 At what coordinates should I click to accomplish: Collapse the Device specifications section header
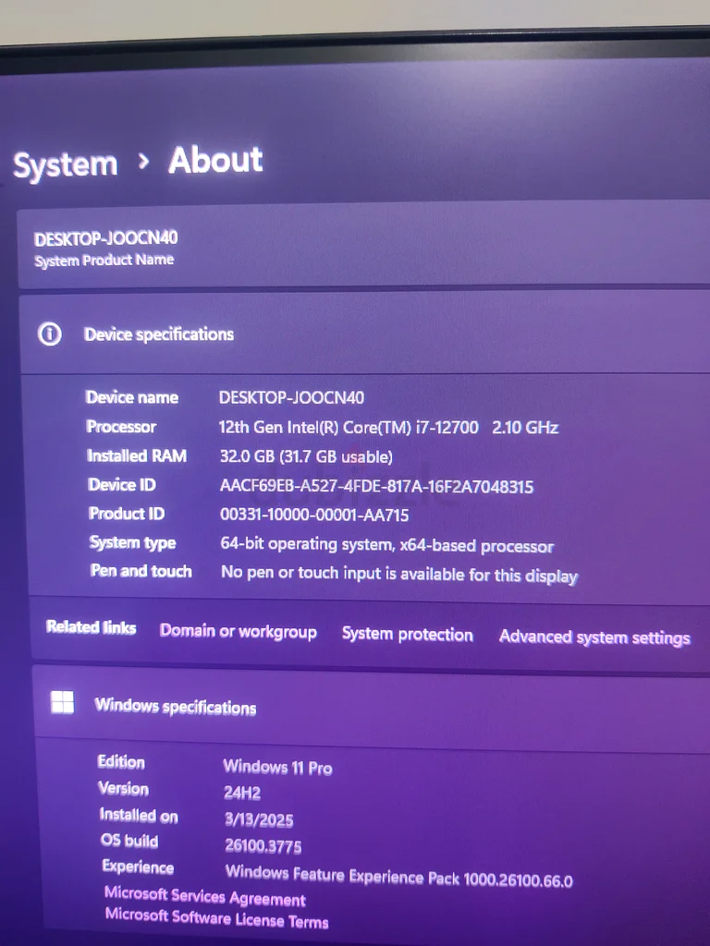pyautogui.click(x=366, y=334)
